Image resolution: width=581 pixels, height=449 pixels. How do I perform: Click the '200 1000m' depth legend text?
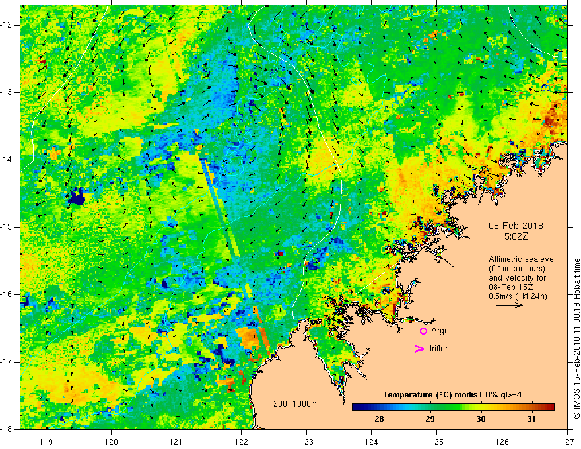click(x=295, y=404)
